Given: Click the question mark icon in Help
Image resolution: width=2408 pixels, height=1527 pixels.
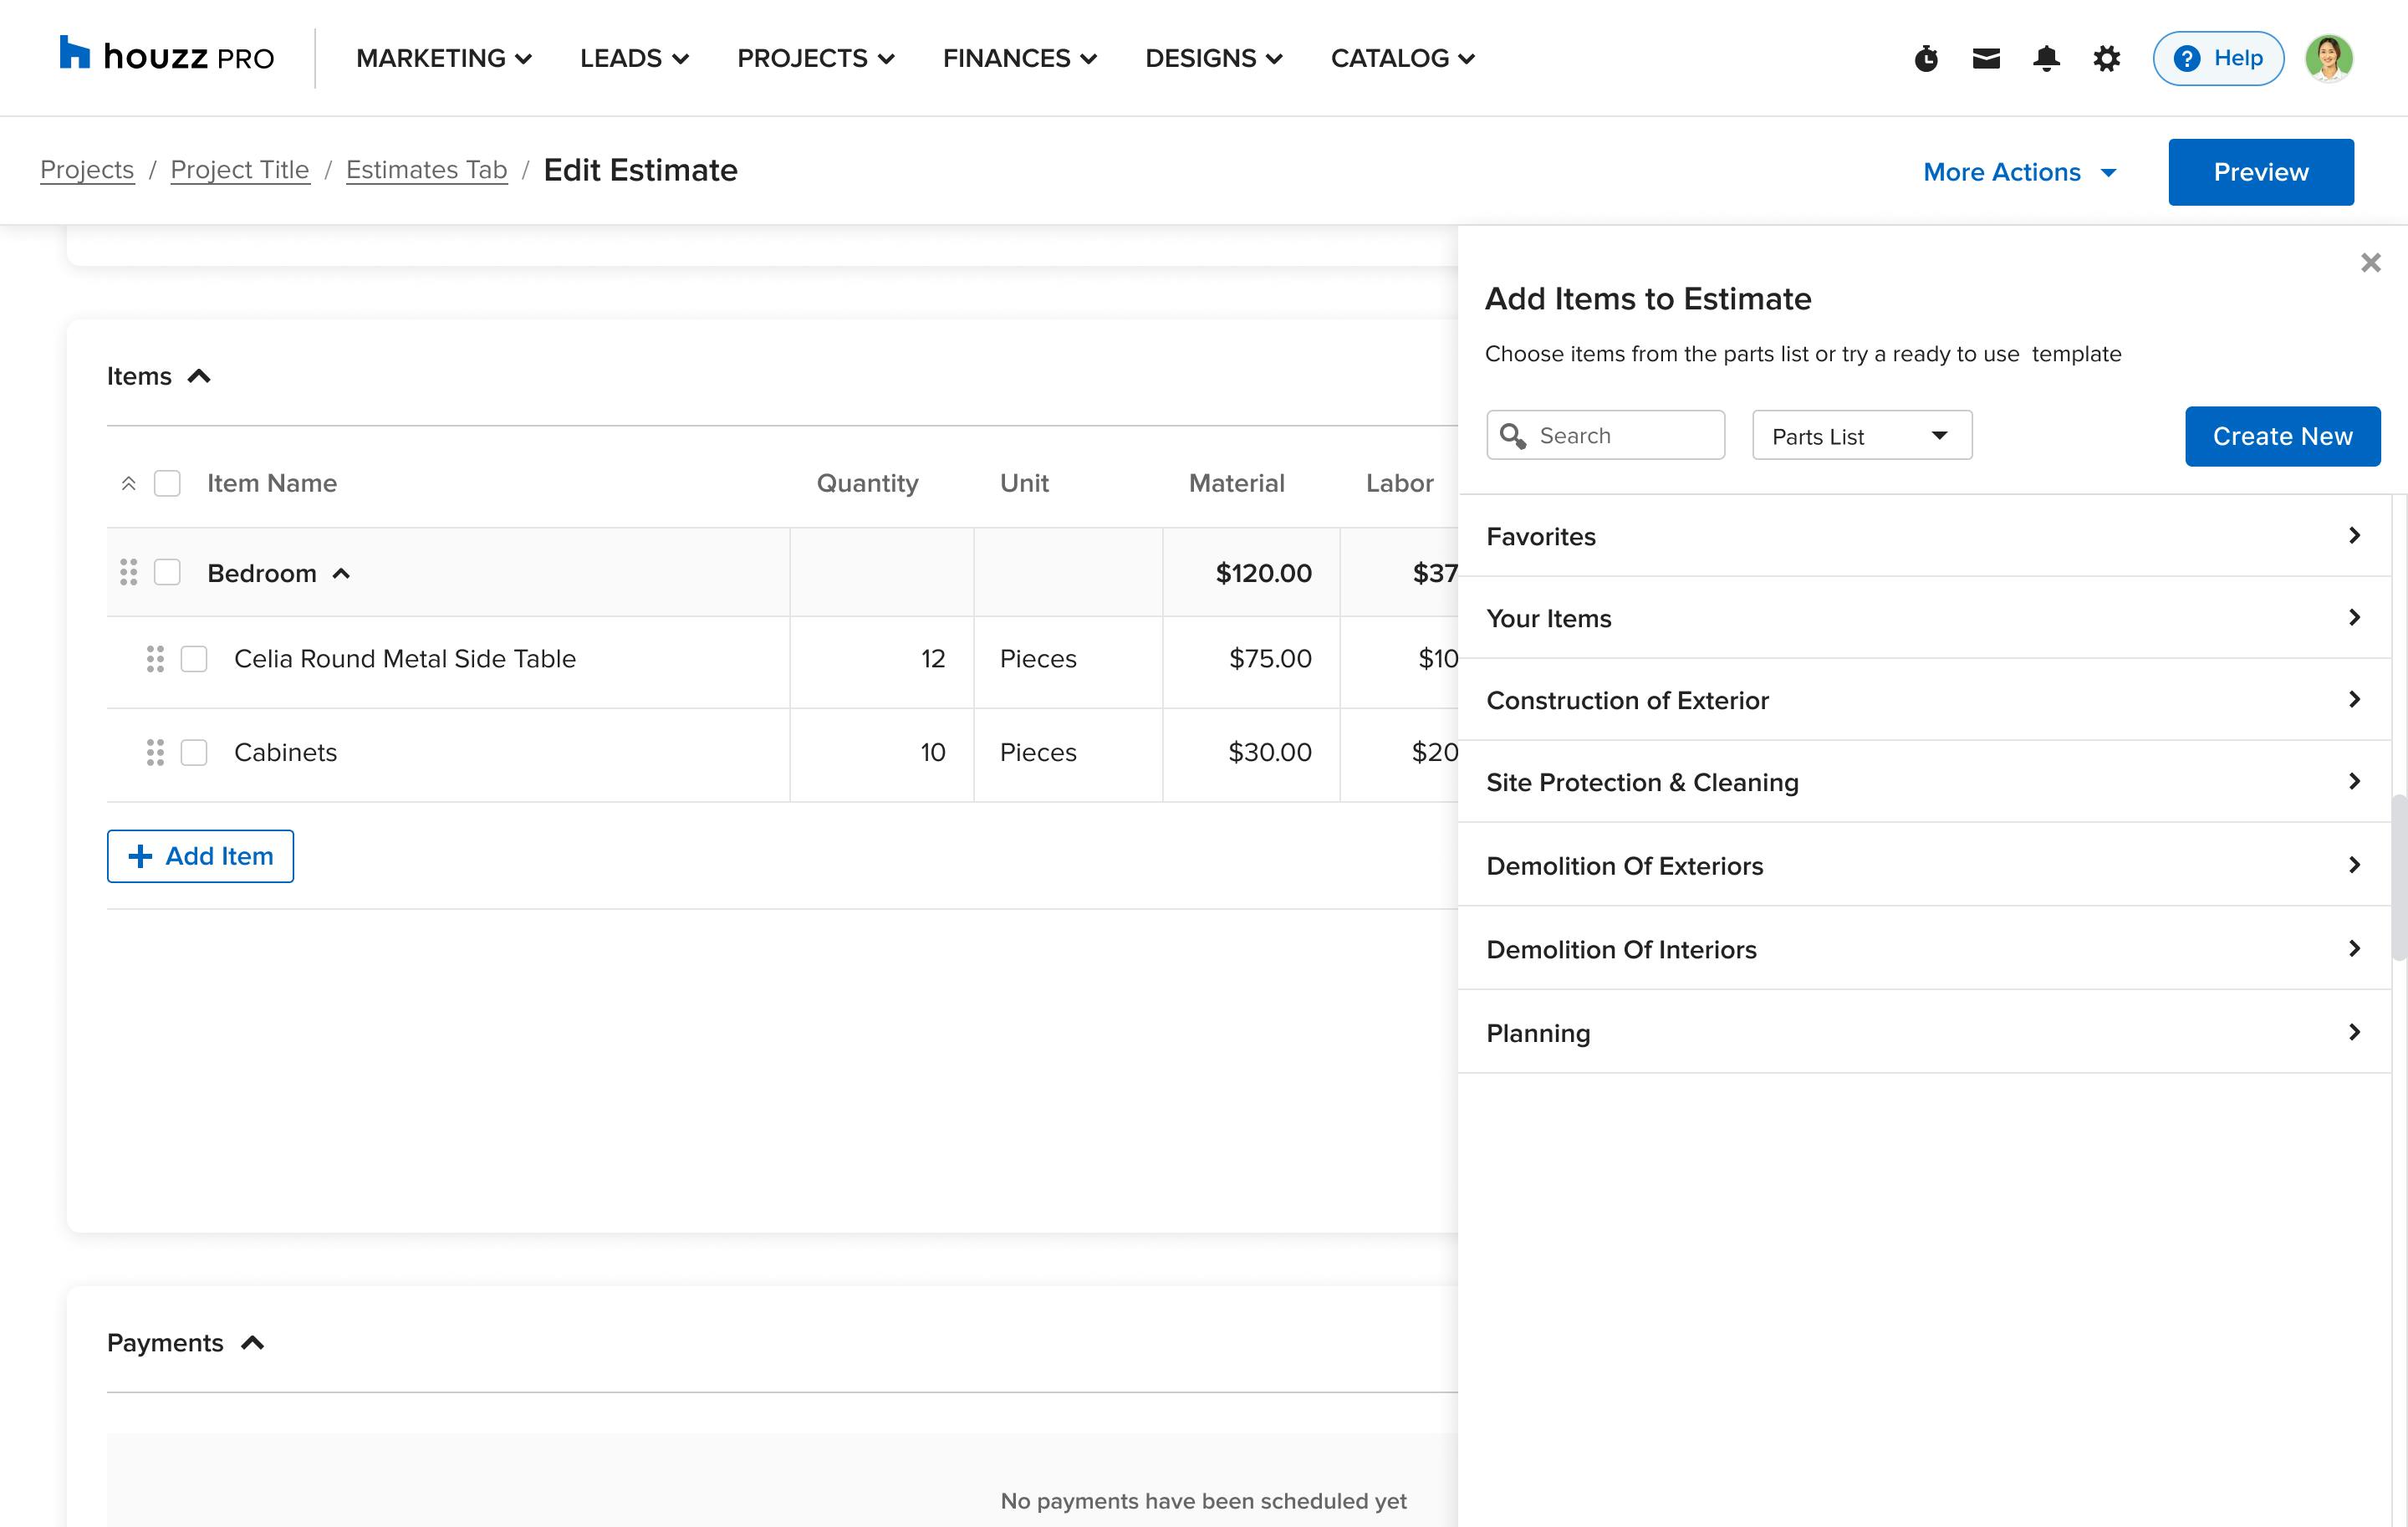Looking at the screenshot, I should coord(2187,58).
